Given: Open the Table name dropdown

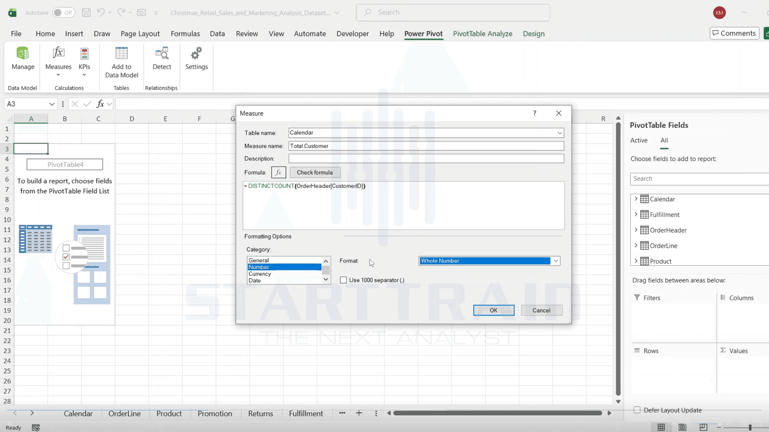Looking at the screenshot, I should (559, 133).
